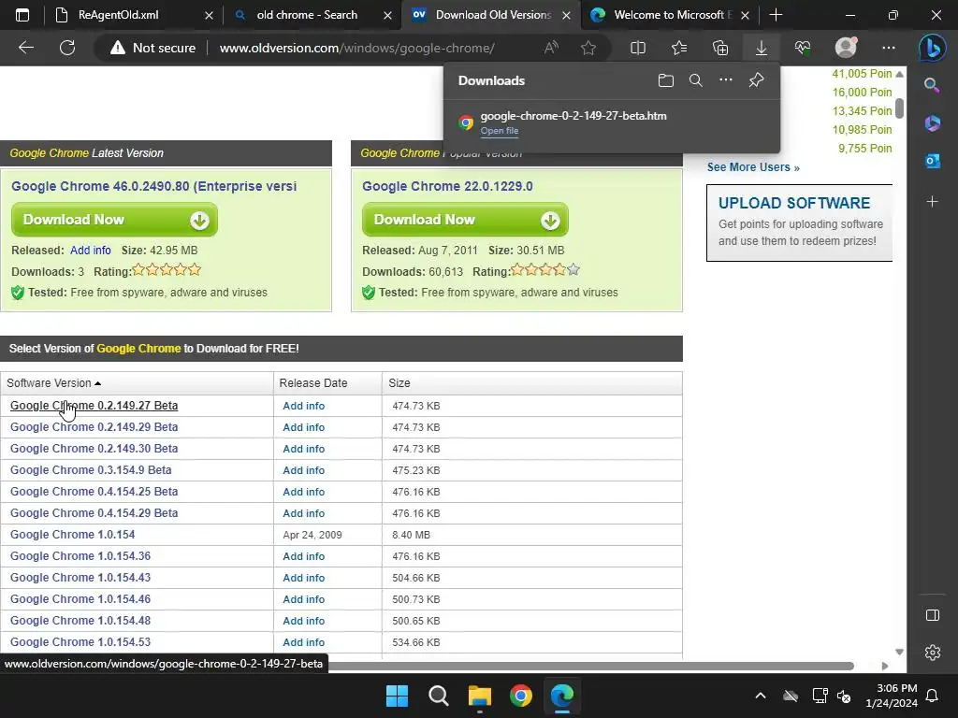Open split screen icon in toolbar
Image resolution: width=958 pixels, height=718 pixels.
(638, 48)
